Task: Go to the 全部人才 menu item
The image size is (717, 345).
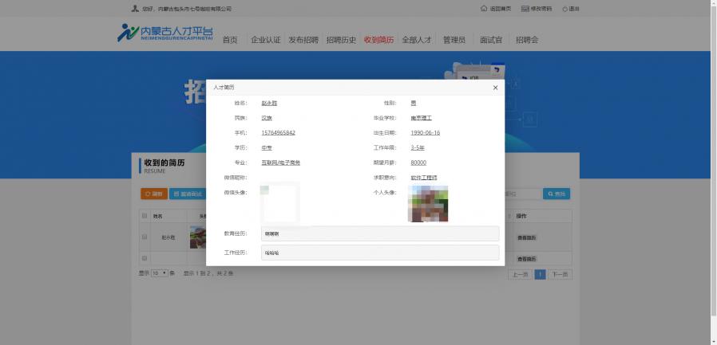Action: [416, 40]
